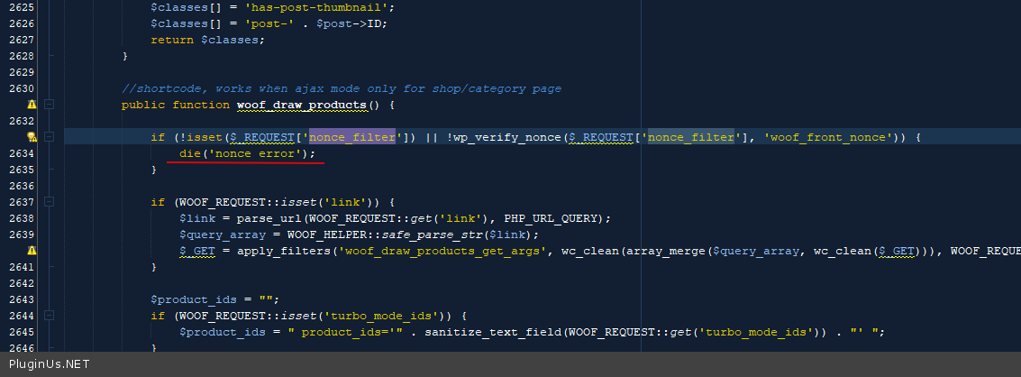
Task: Click the shortcode comment line
Action: coord(341,88)
